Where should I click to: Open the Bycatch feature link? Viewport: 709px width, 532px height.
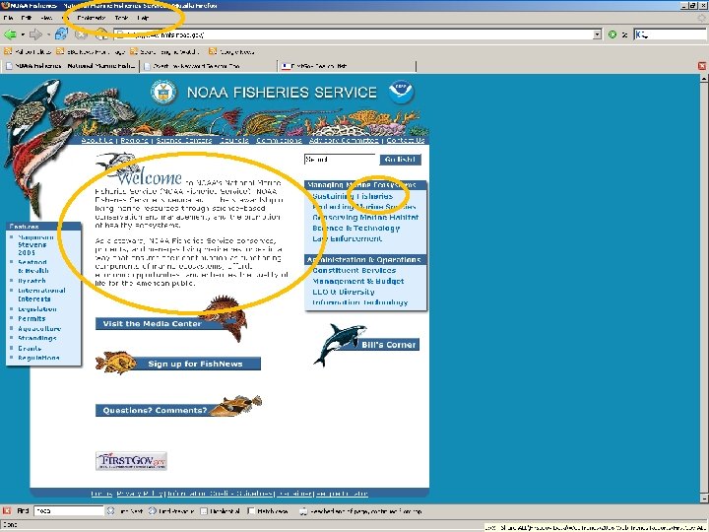tap(32, 281)
